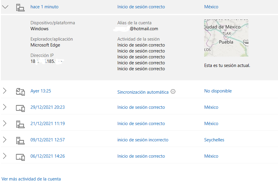
Task: Click the '06/12/2021 14:26' timestamp
Action: (x=48, y=156)
